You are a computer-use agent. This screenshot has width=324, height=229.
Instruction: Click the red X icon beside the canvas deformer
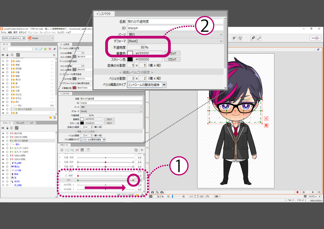(x=266, y=119)
